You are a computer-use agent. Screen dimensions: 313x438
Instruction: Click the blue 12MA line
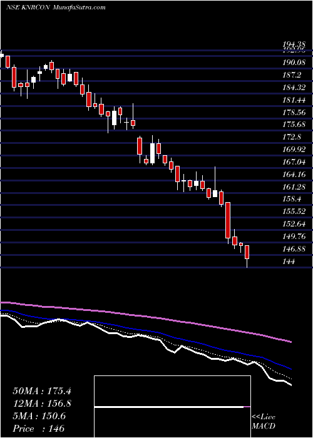pyautogui.click(x=145, y=330)
